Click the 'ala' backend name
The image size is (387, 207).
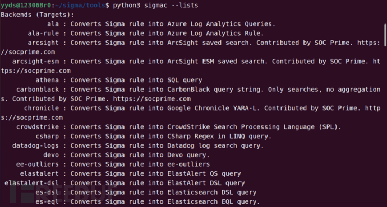pos(53,24)
